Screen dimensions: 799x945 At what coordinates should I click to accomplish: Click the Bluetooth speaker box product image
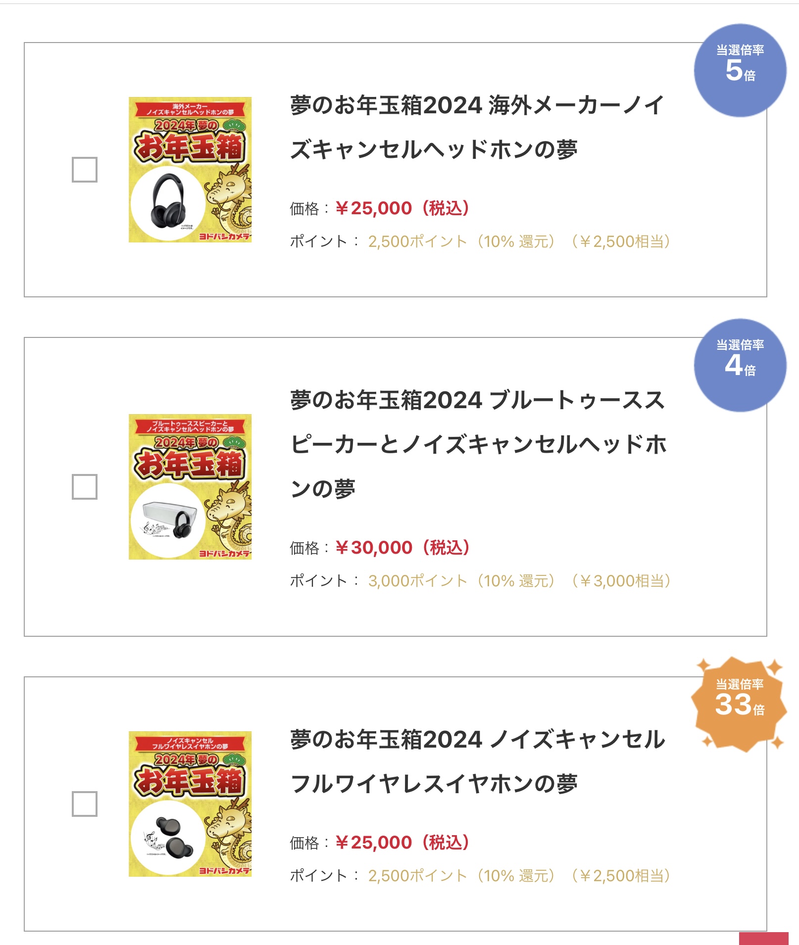pyautogui.click(x=190, y=487)
